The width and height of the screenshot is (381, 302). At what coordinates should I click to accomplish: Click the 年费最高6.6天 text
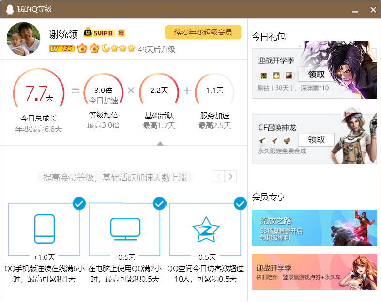pos(39,129)
